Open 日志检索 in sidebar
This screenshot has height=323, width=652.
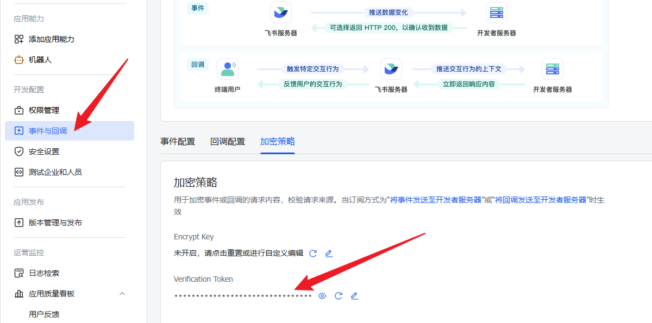click(43, 273)
